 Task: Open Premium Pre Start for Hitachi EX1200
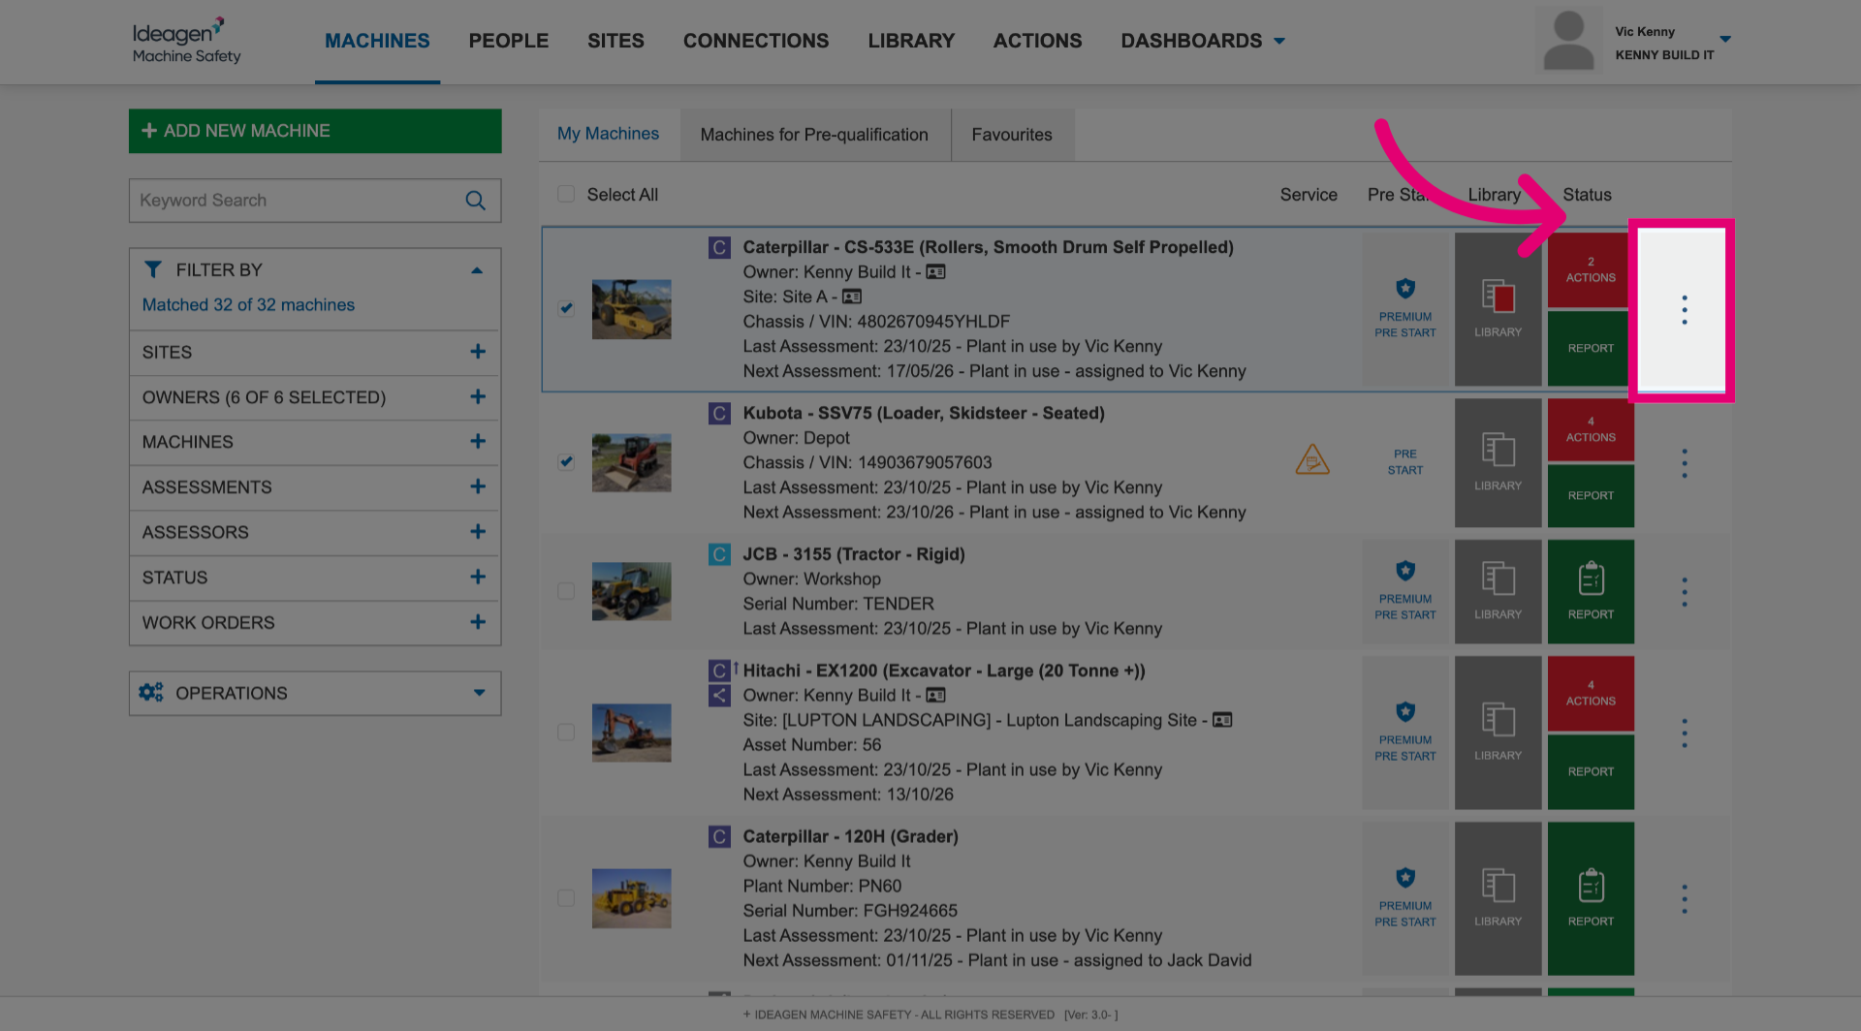tap(1404, 733)
